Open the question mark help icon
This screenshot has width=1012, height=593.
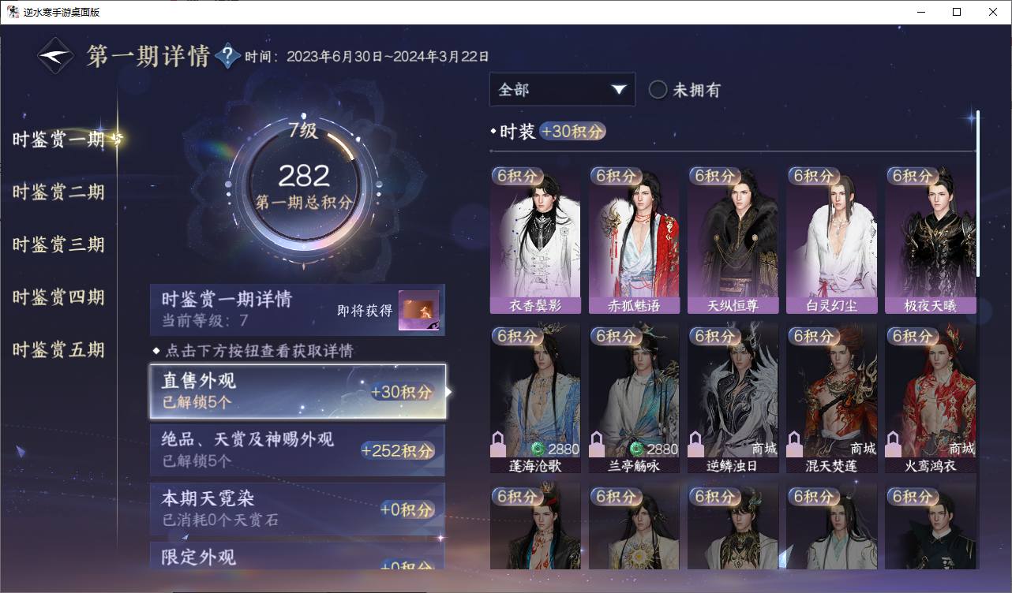227,56
